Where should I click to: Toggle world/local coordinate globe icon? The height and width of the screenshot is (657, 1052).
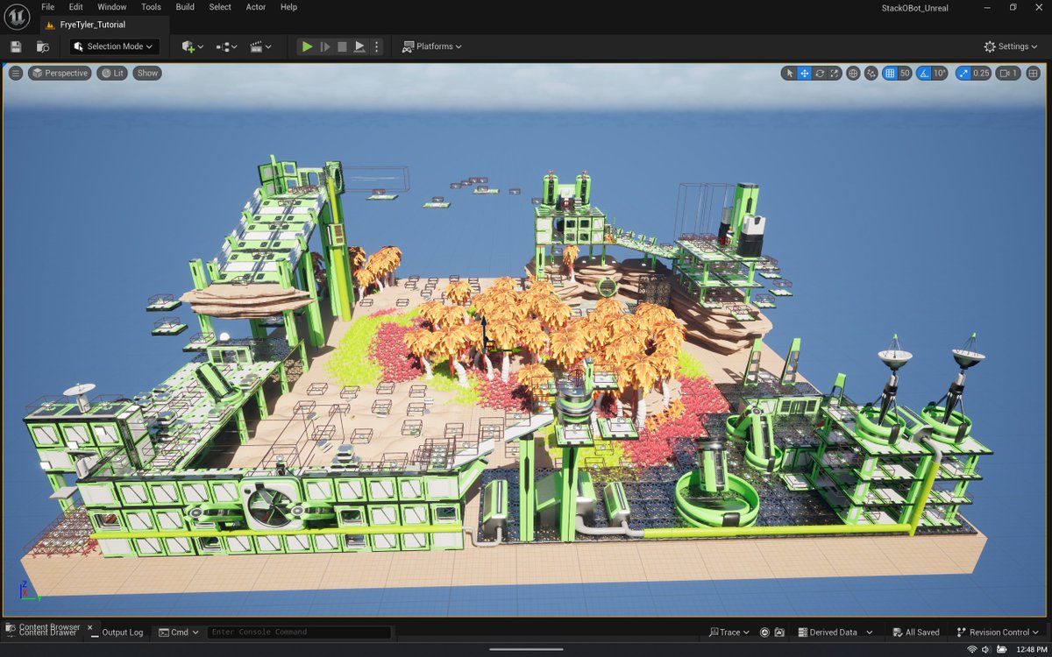(853, 73)
